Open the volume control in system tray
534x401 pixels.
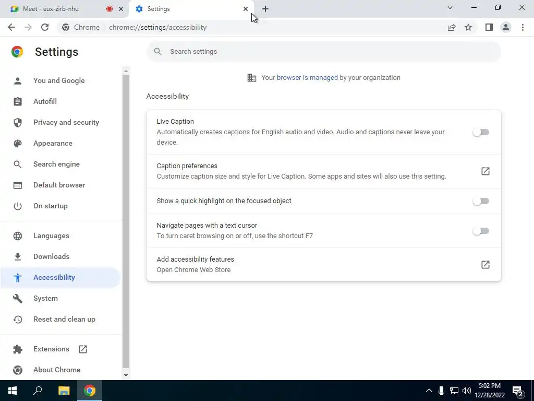[467, 391]
